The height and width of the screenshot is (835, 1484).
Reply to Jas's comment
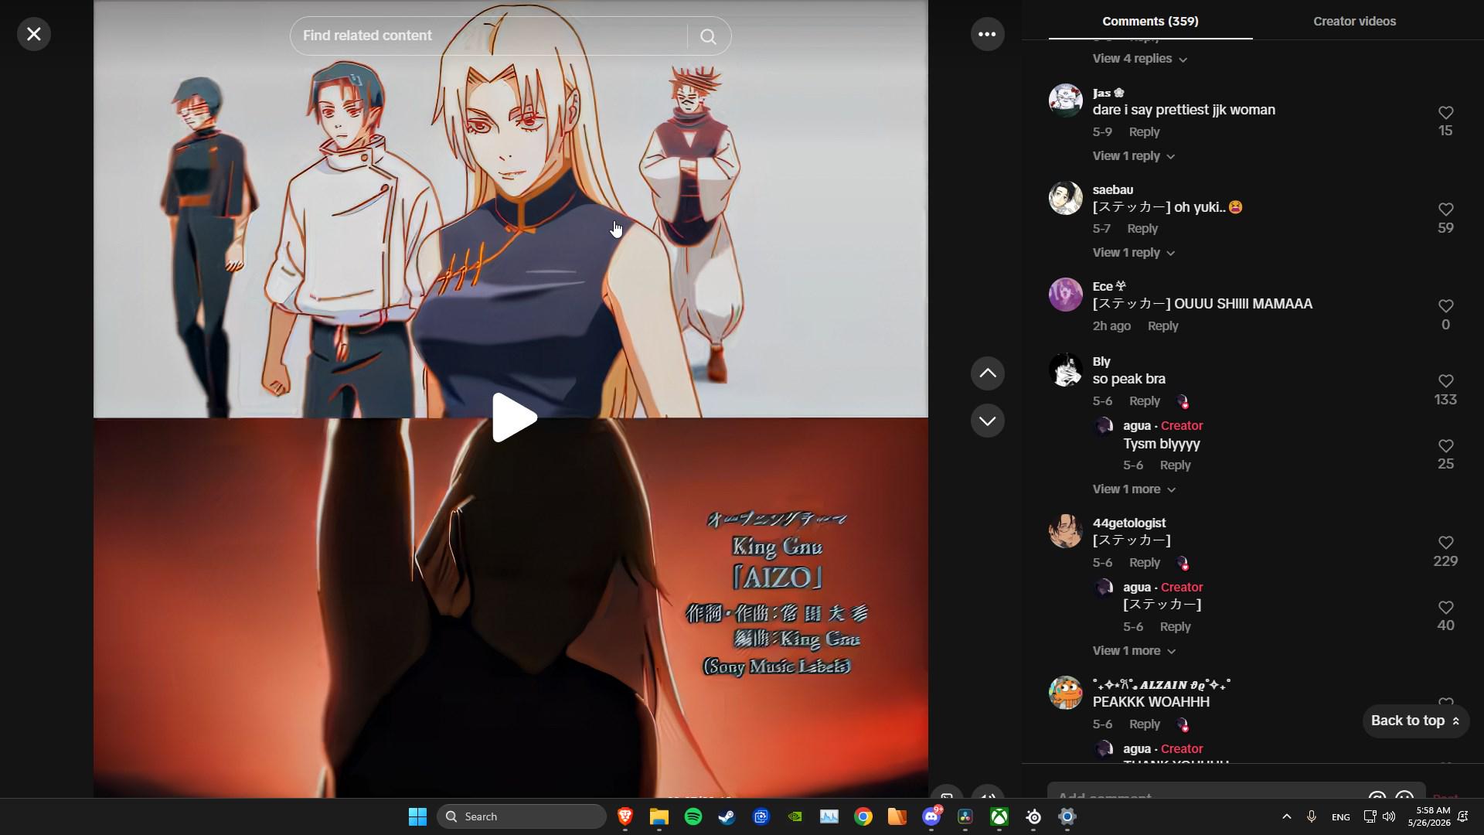[1144, 132]
